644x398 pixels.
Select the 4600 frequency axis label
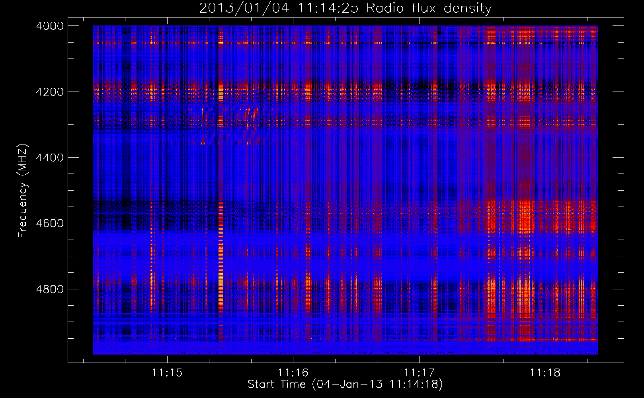(x=50, y=223)
